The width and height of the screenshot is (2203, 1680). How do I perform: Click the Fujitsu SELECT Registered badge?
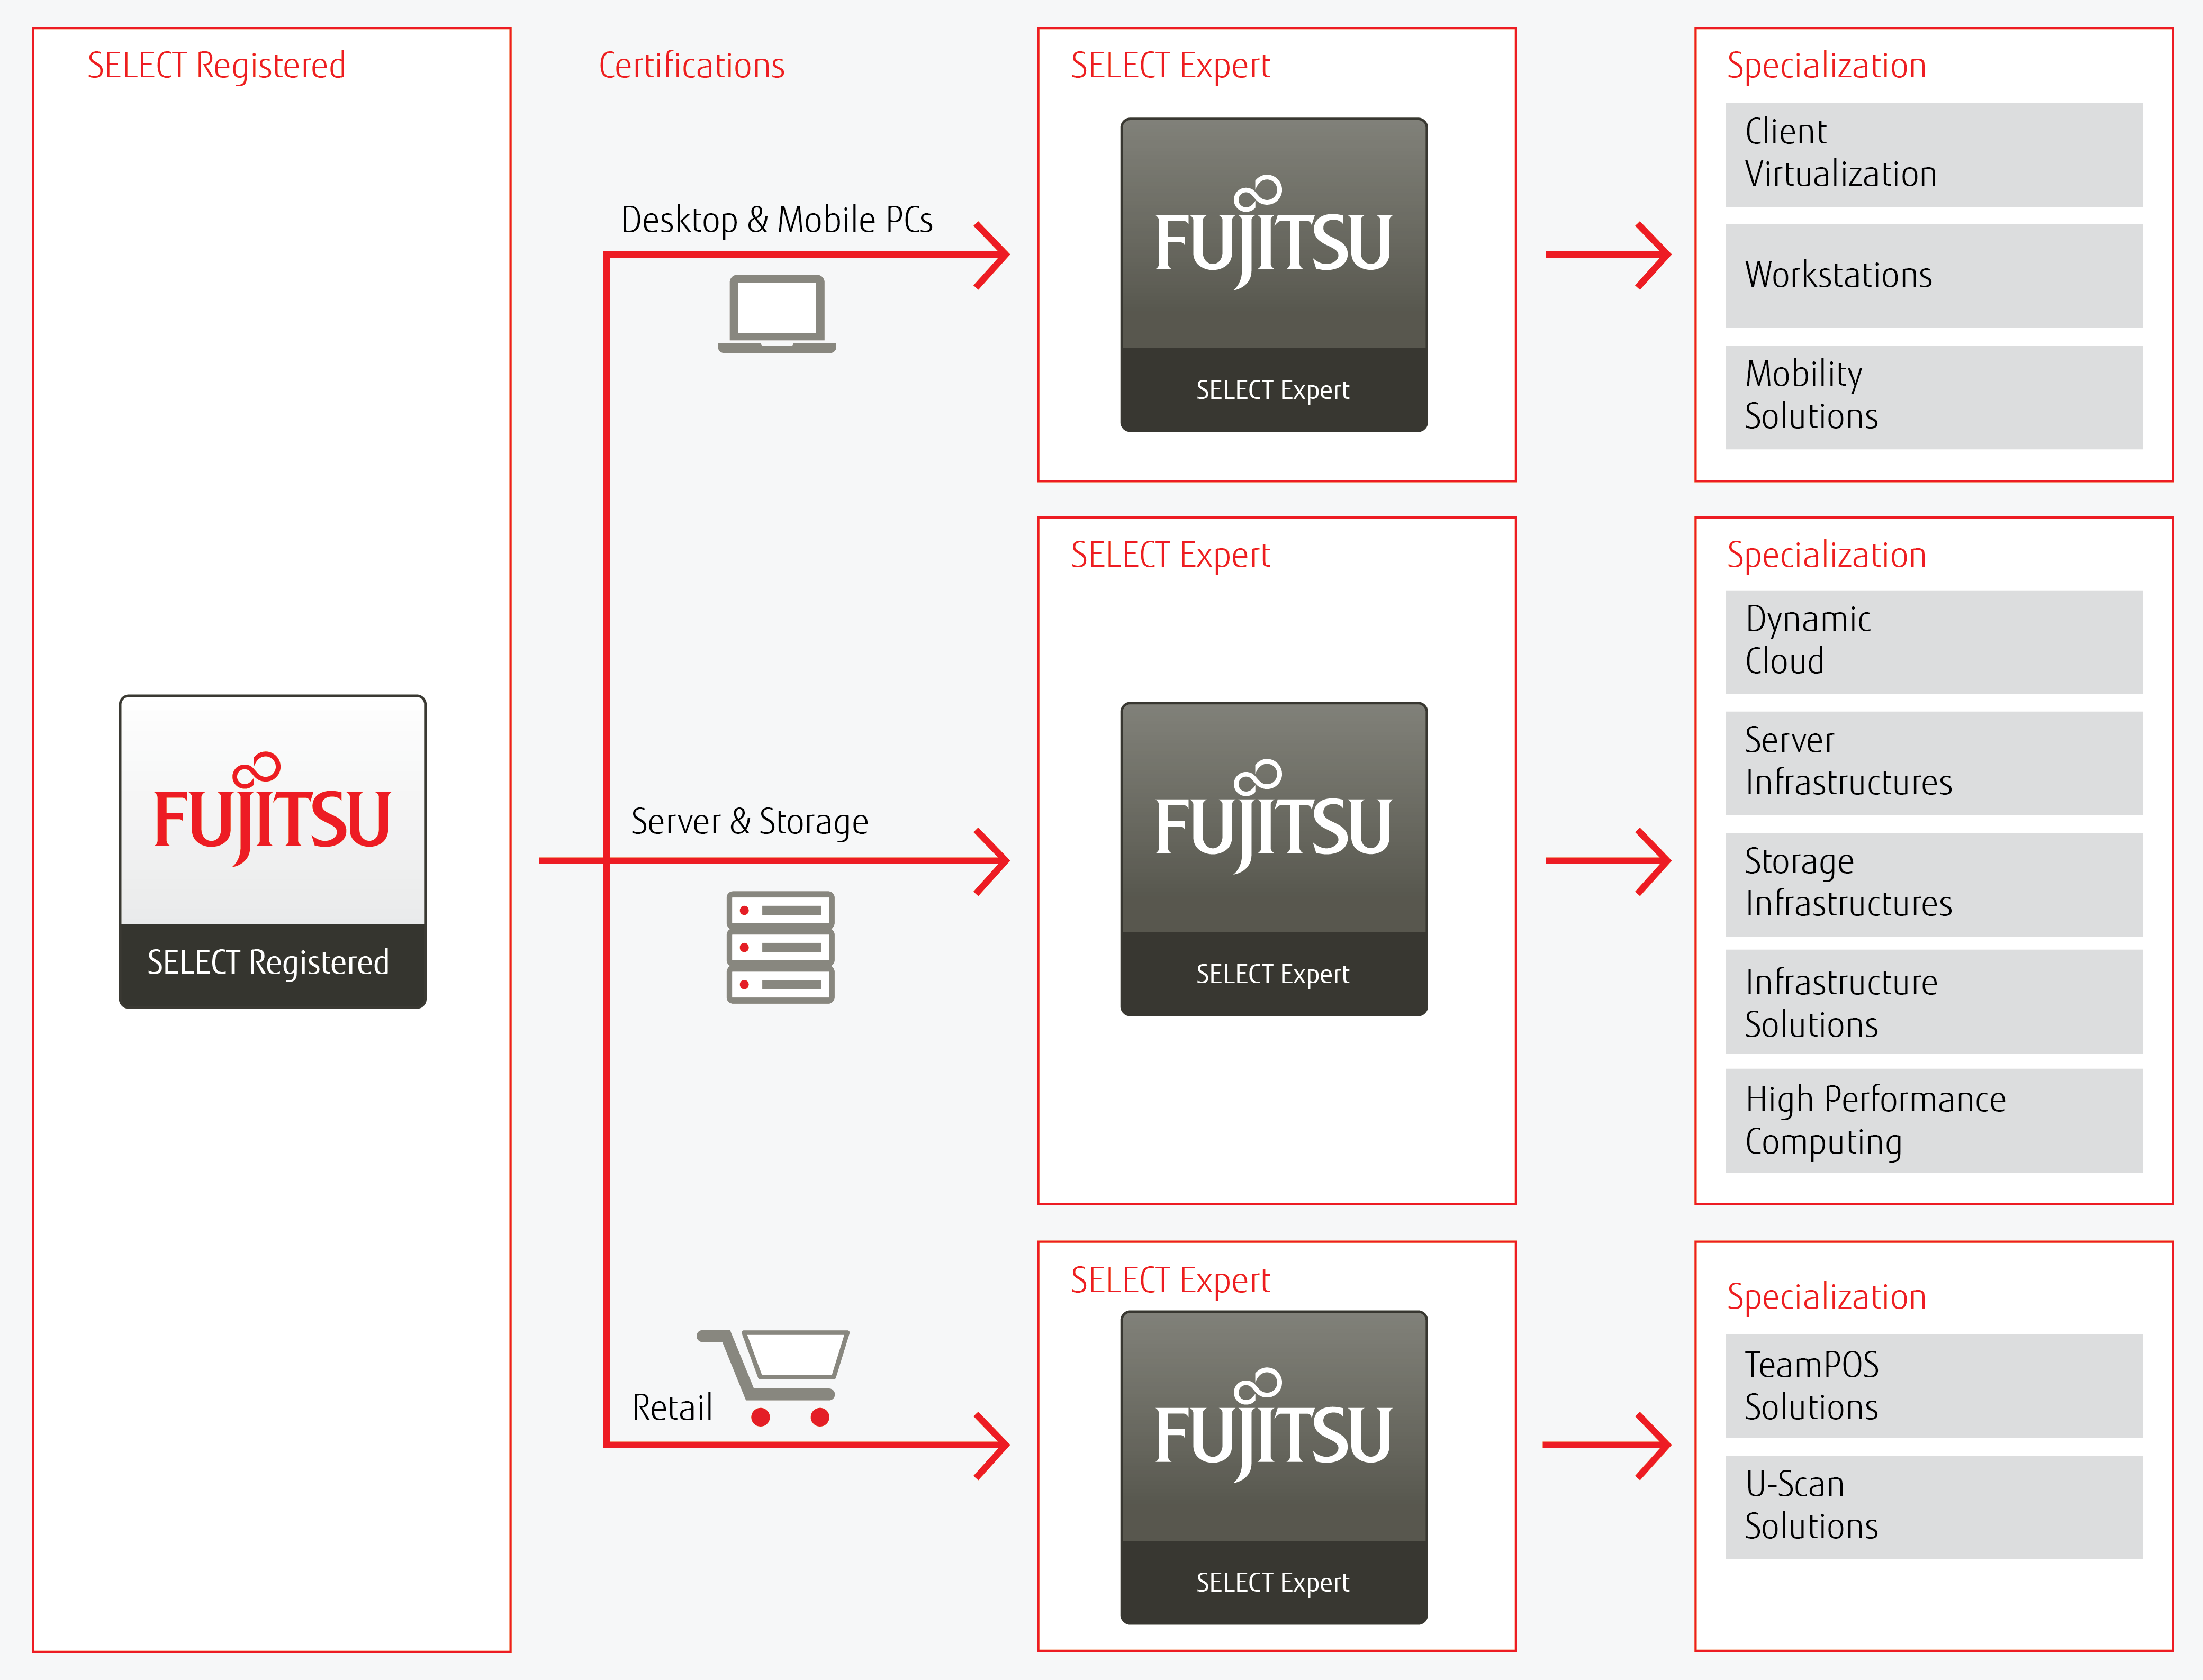point(272,852)
